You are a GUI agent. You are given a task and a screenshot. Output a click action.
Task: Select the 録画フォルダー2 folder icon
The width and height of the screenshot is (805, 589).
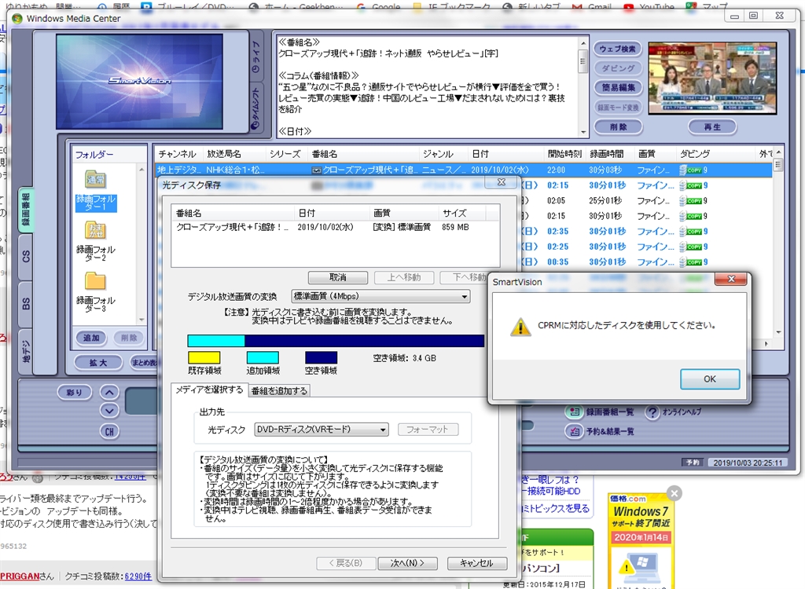(x=95, y=230)
